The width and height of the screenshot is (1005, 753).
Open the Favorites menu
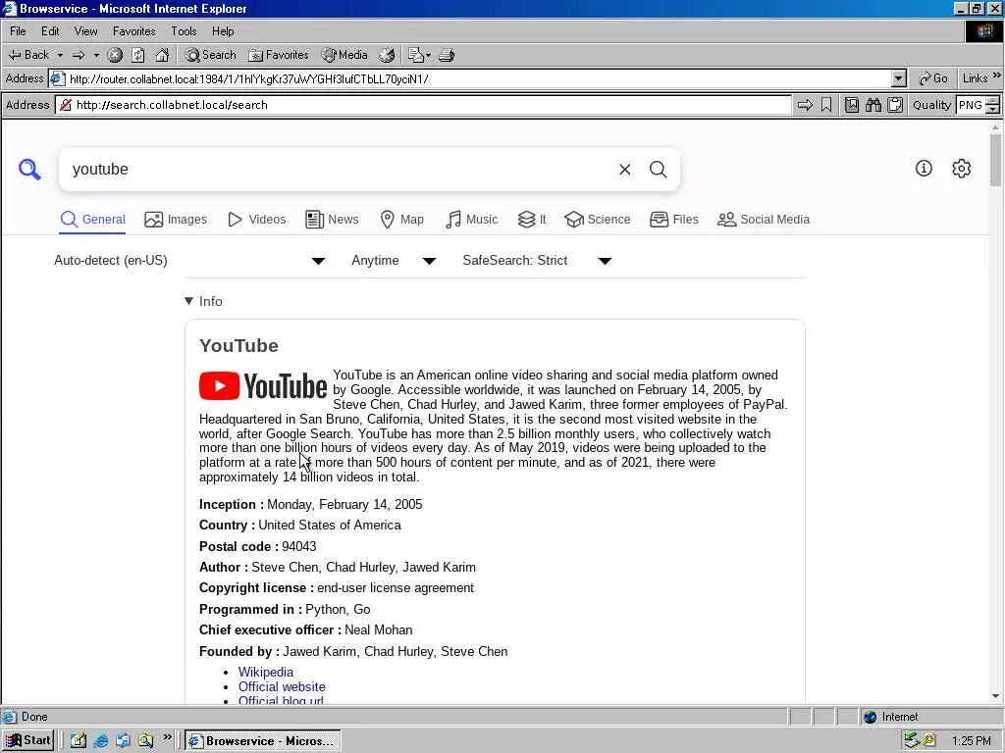(133, 30)
